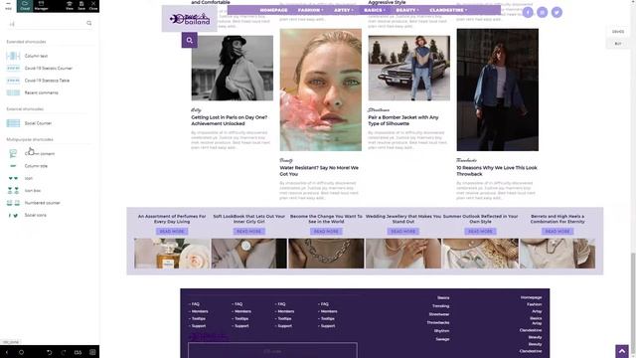
Task: Open the Water Resistant article title
Action: (319, 171)
